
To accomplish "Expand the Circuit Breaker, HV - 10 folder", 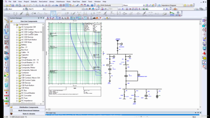I will pos(17,60).
